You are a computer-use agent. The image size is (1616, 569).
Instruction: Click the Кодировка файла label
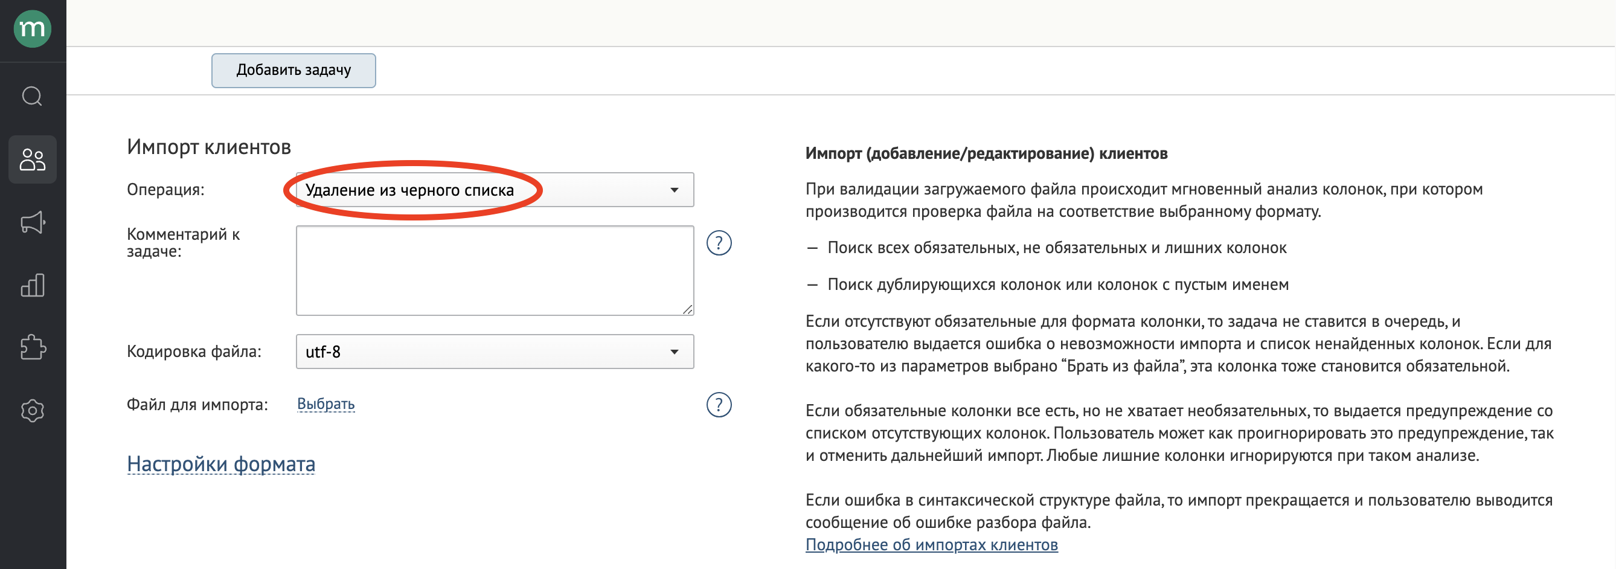(x=194, y=352)
